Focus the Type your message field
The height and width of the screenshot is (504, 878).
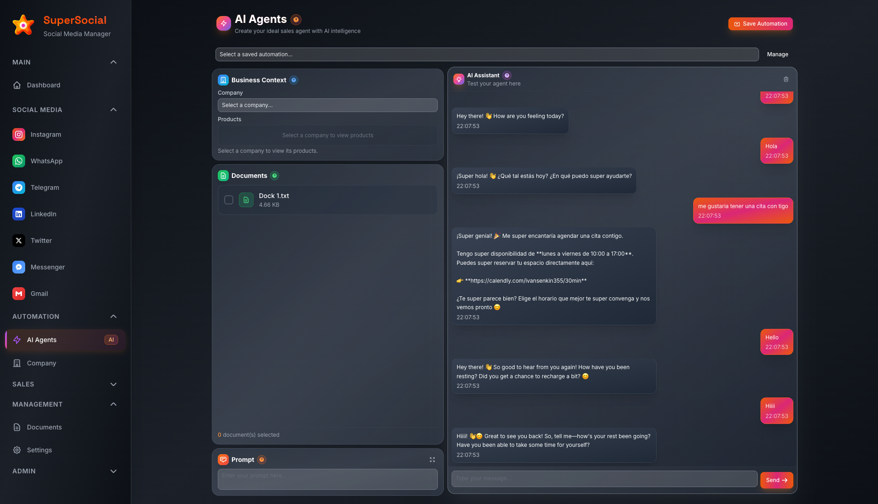[604, 478]
